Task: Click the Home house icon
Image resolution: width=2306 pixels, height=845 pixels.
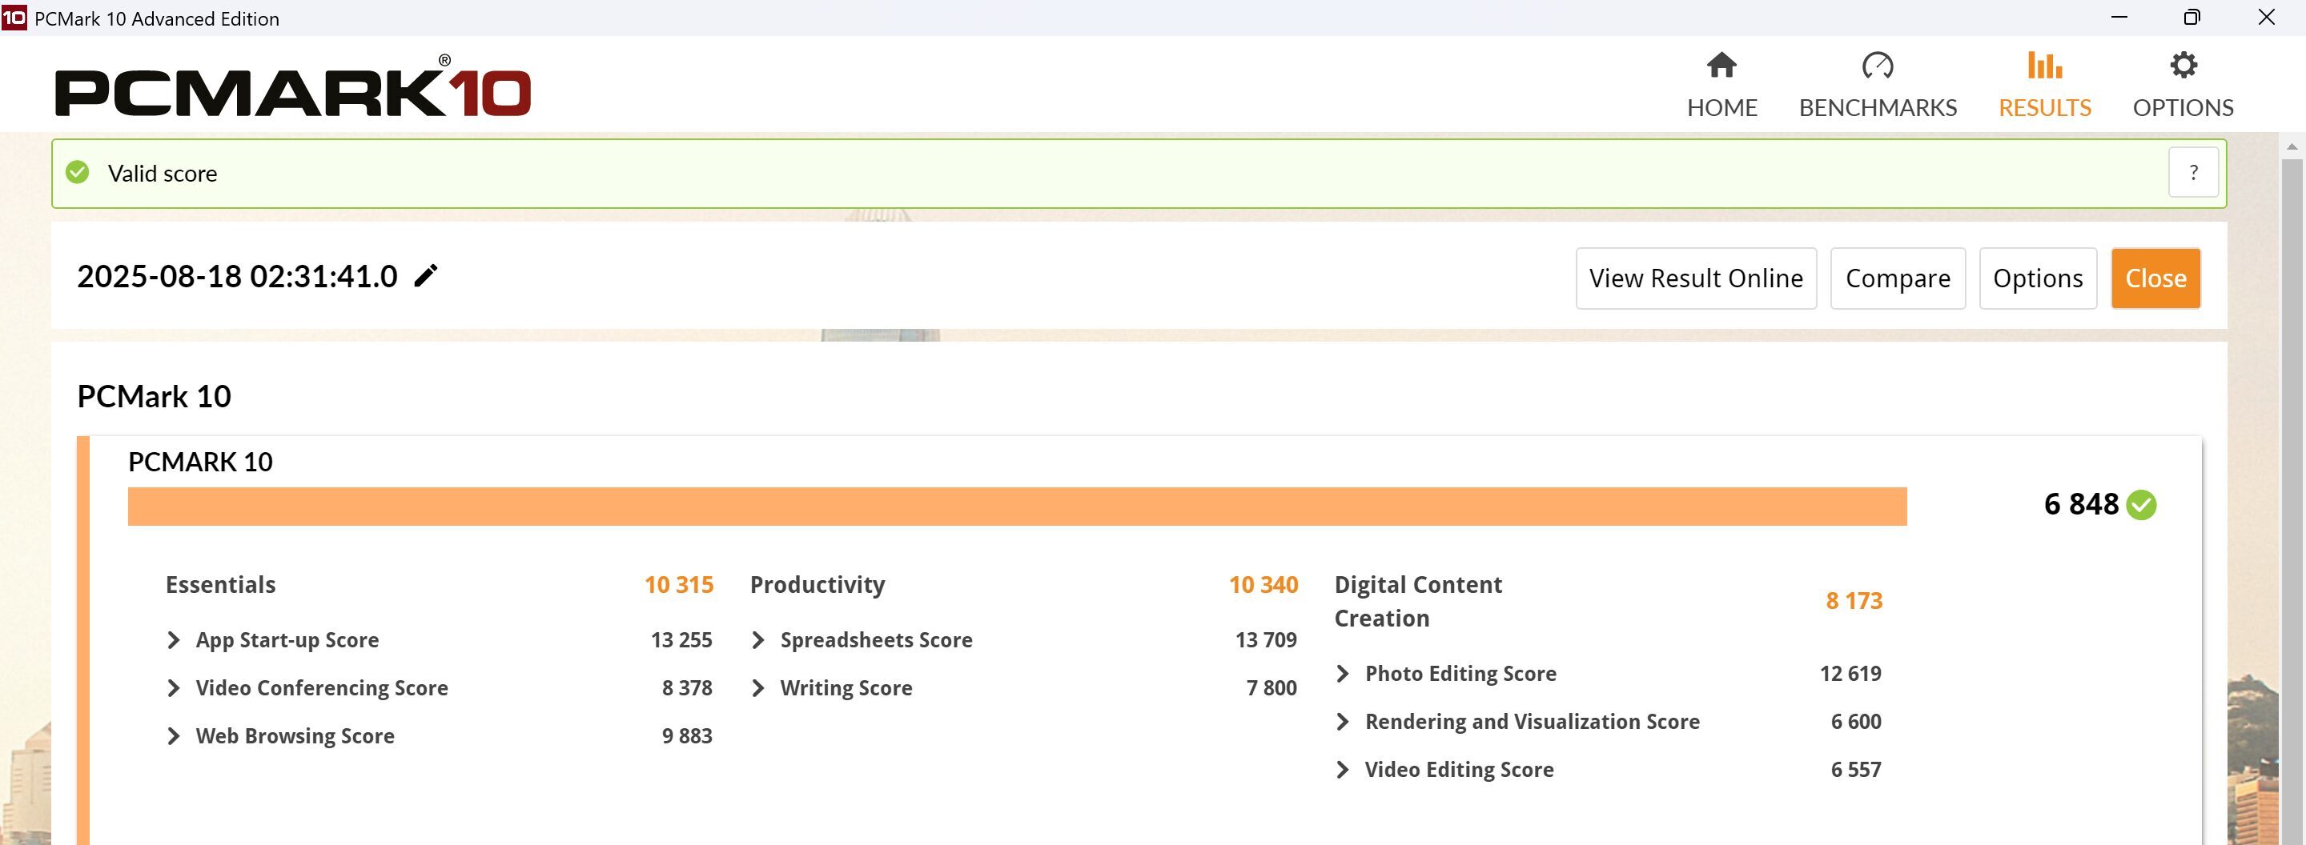Action: pos(1721,66)
